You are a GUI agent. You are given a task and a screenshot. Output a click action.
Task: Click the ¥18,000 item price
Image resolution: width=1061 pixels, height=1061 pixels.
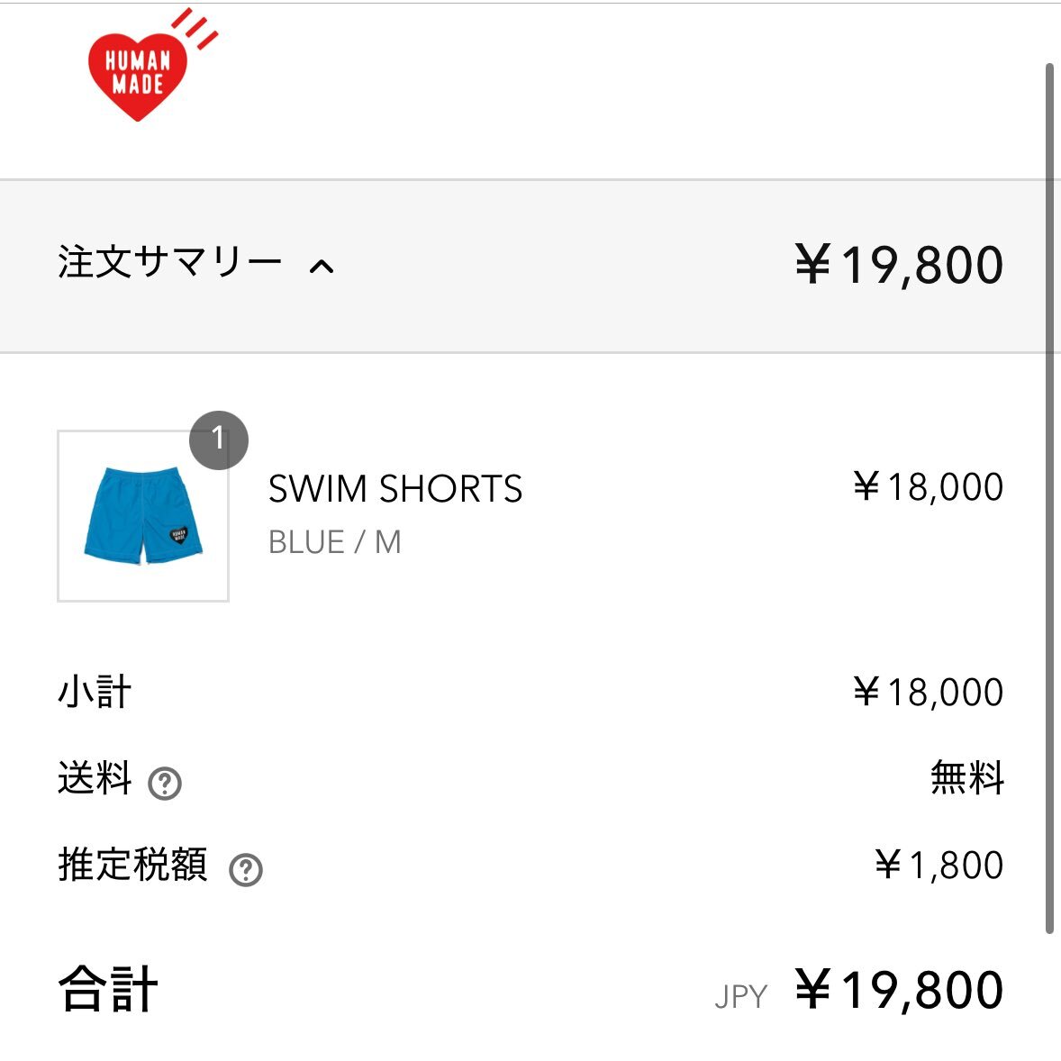click(x=928, y=486)
